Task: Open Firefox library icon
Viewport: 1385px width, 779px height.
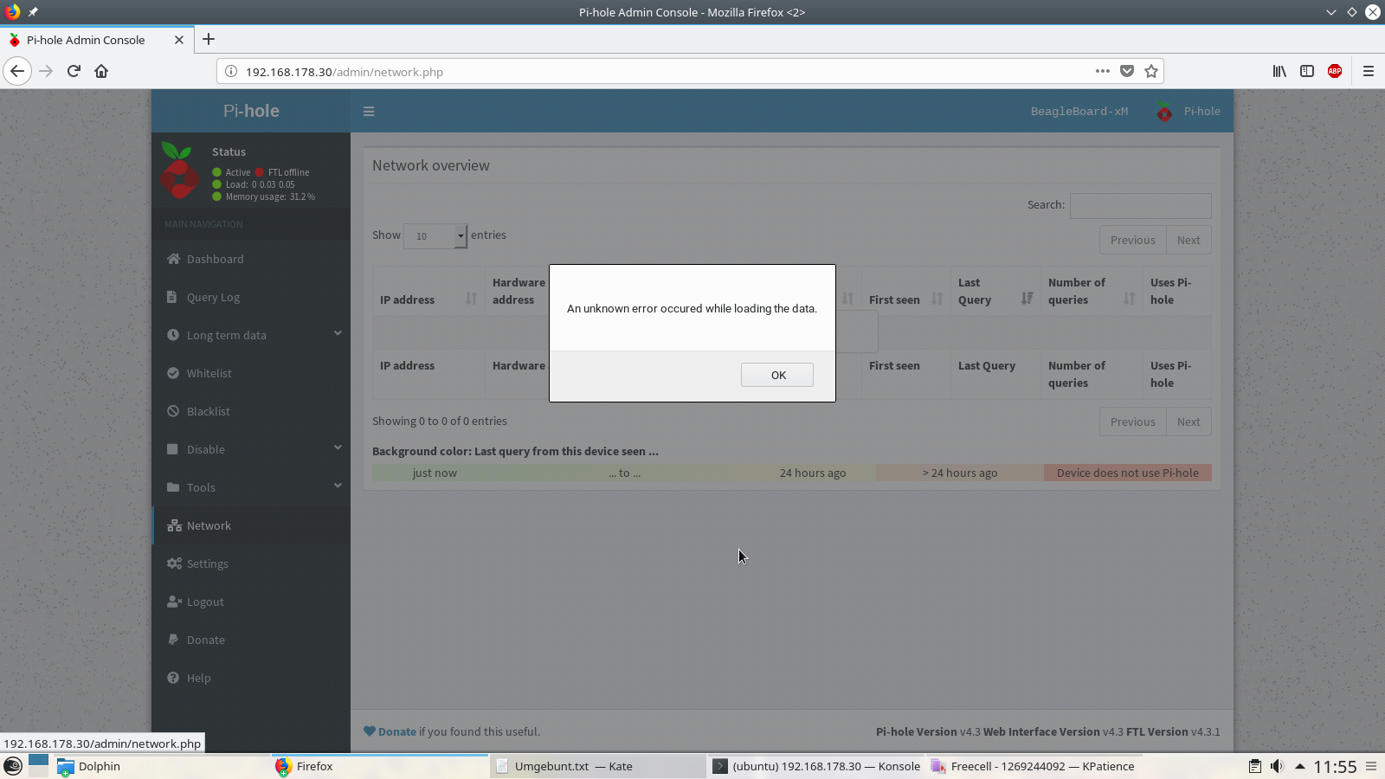Action: [x=1279, y=71]
